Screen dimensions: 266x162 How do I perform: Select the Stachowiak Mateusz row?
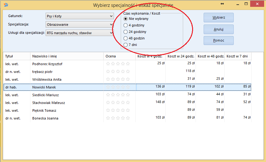(127, 103)
